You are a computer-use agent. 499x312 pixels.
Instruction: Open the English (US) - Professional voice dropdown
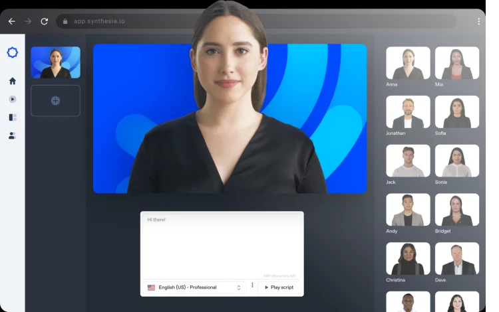194,287
